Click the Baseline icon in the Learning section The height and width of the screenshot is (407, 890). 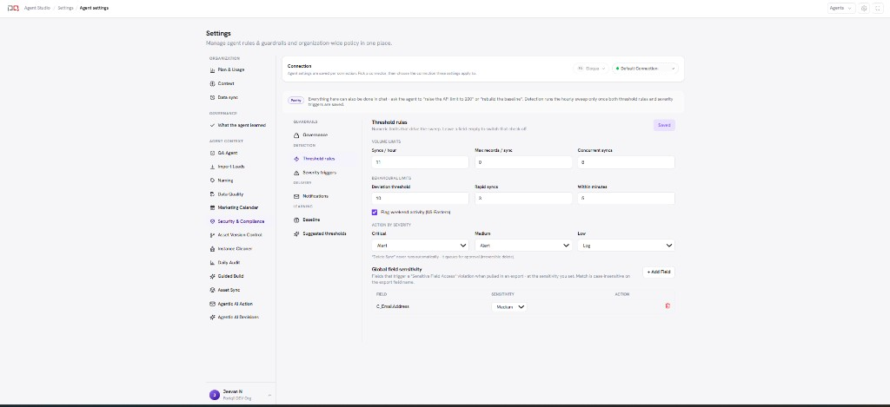tap(296, 220)
